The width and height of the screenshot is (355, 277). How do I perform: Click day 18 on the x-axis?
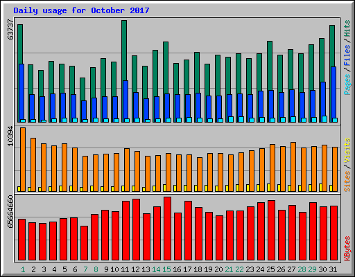(198, 269)
